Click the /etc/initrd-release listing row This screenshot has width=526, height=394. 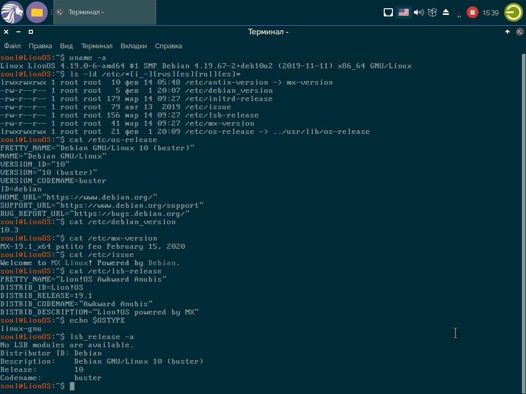[137, 99]
